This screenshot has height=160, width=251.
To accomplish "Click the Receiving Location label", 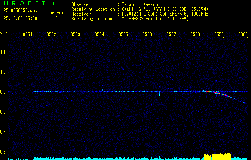I will (x=93, y=9).
